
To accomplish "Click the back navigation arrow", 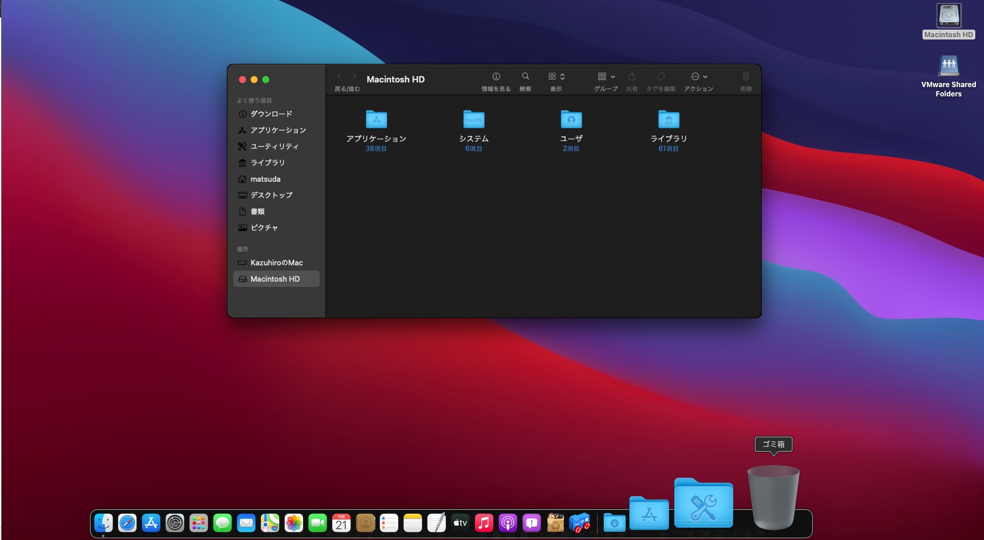I will pos(339,77).
